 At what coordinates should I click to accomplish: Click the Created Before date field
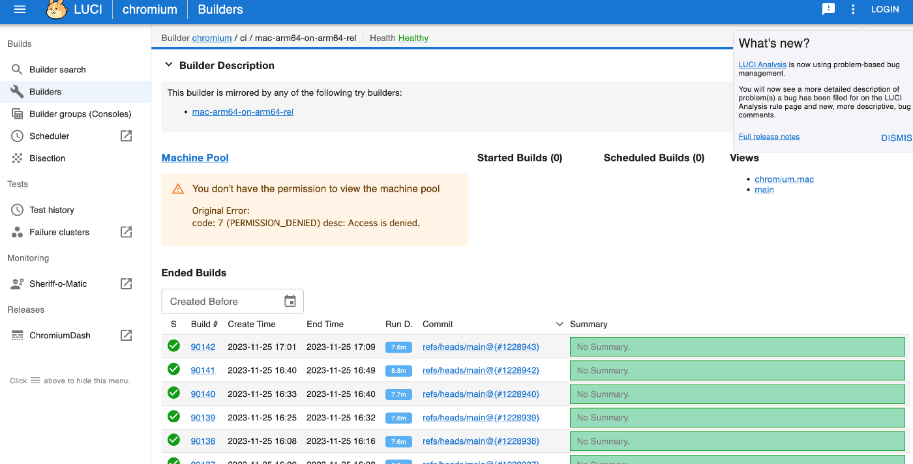point(232,301)
